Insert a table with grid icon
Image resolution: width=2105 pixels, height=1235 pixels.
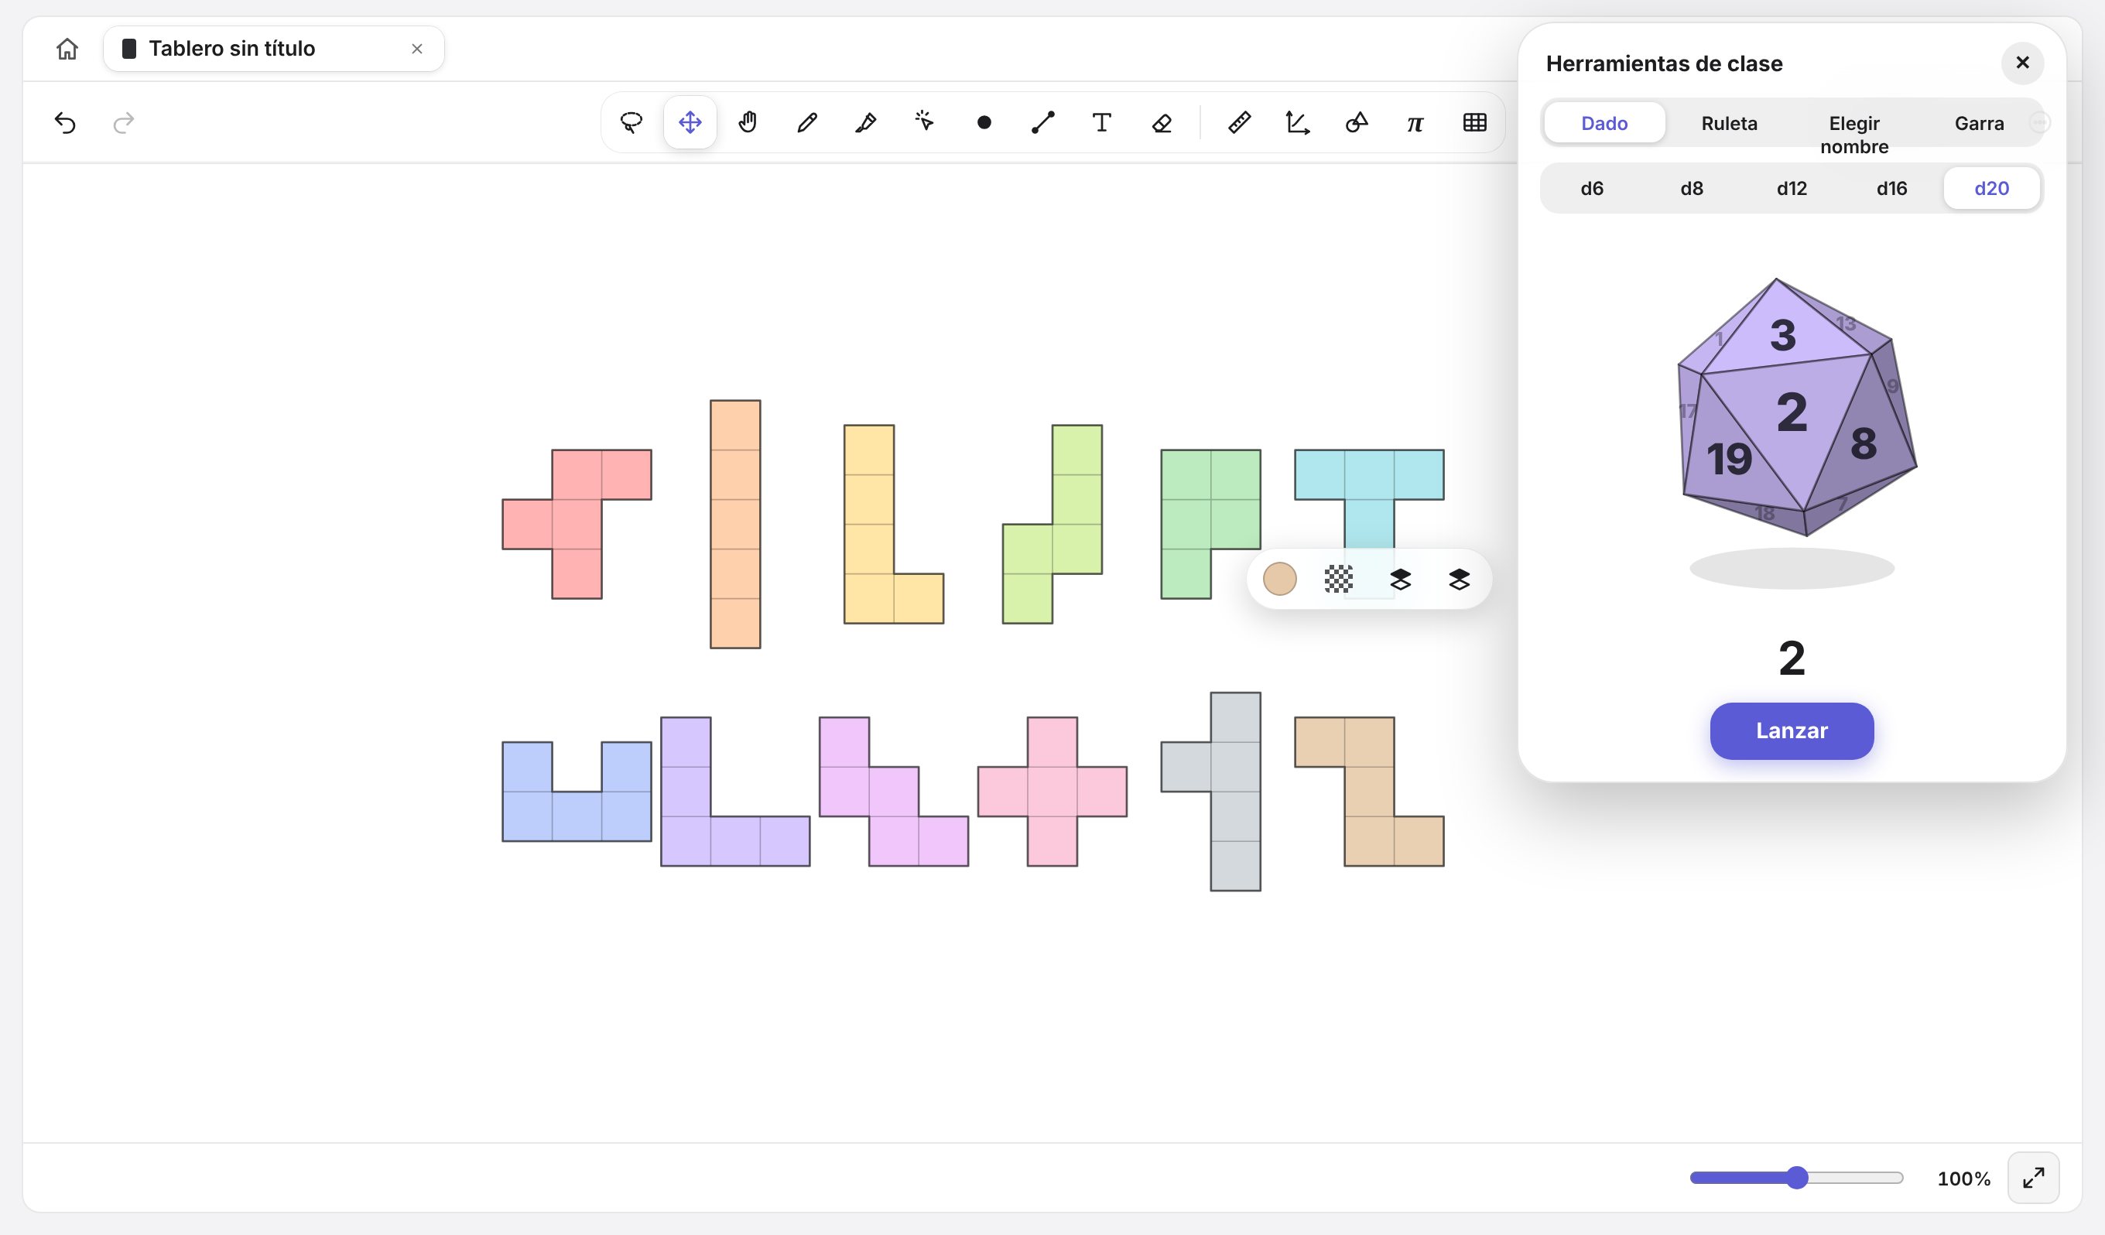click(1475, 123)
